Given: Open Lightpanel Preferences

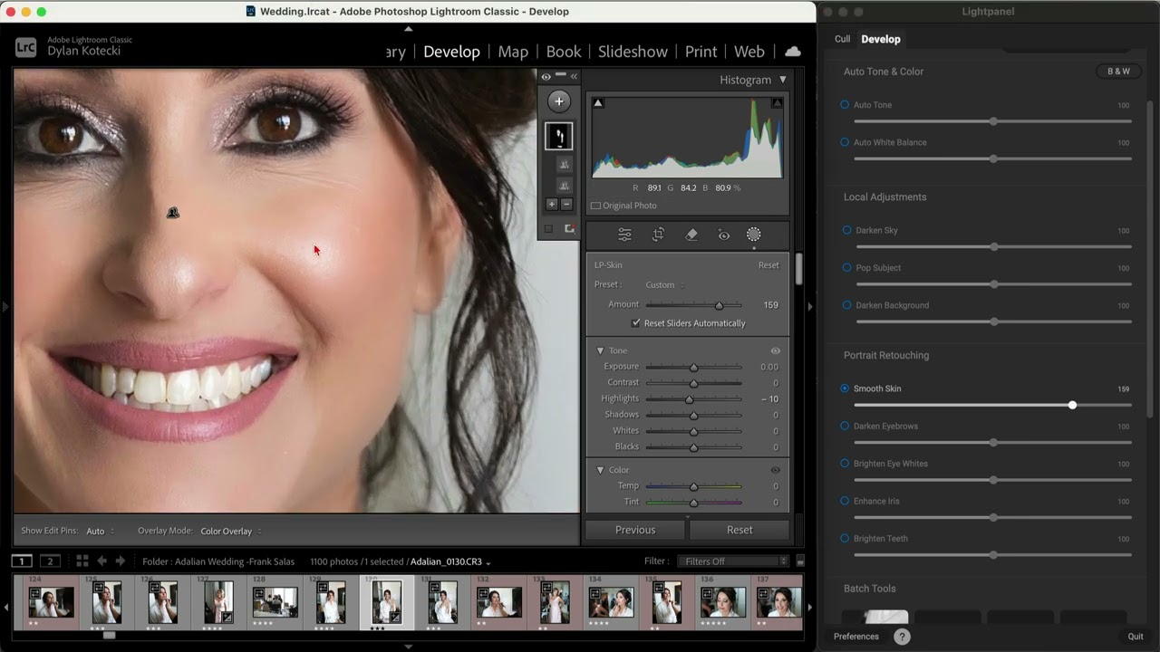Looking at the screenshot, I should 856,637.
